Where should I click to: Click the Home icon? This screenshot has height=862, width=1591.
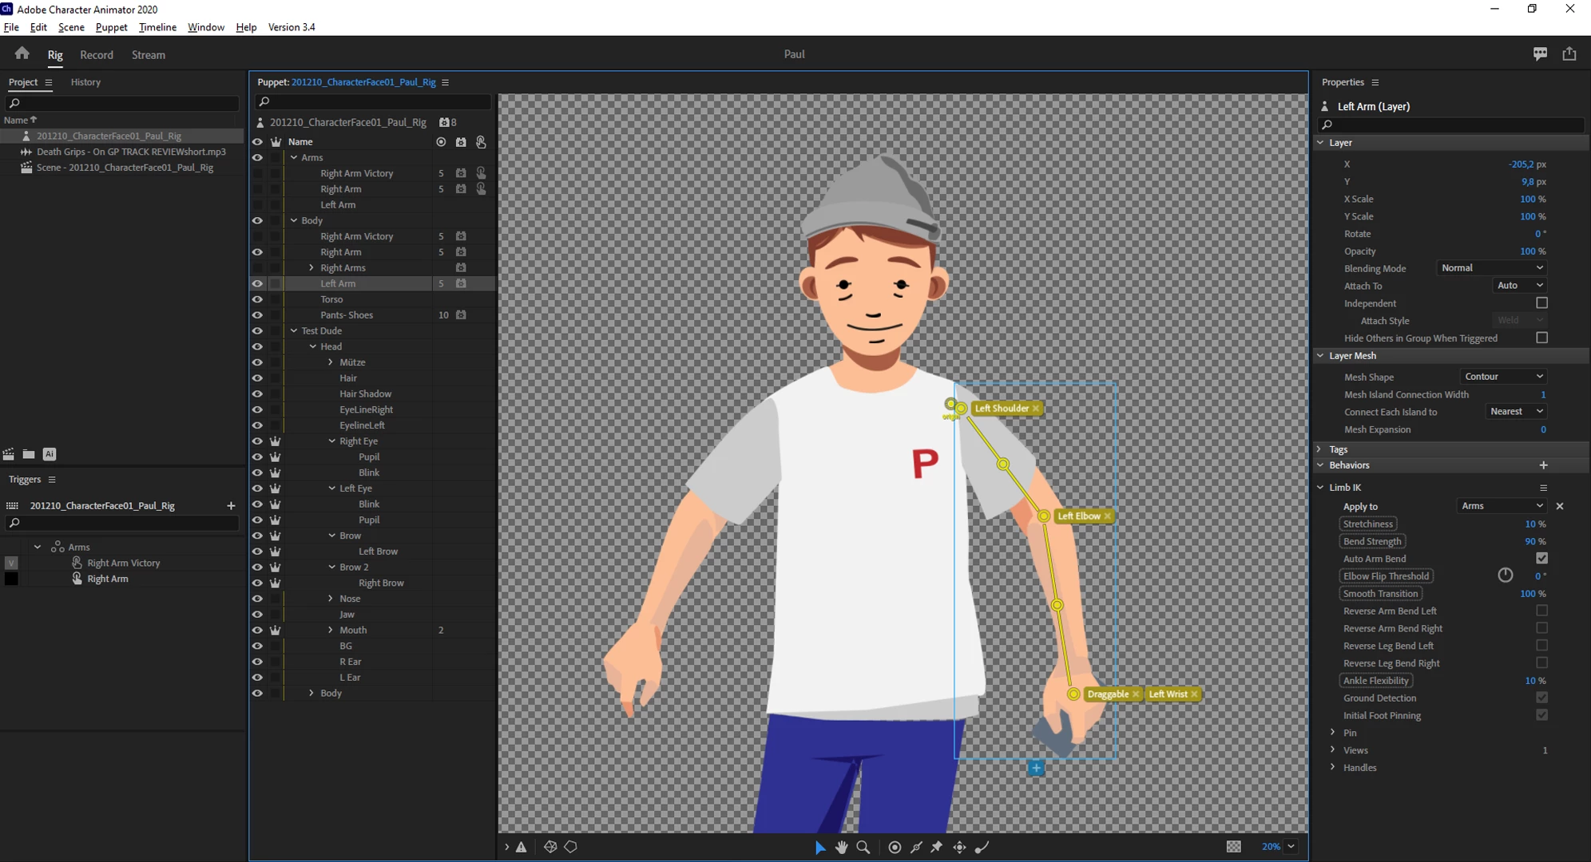click(22, 53)
